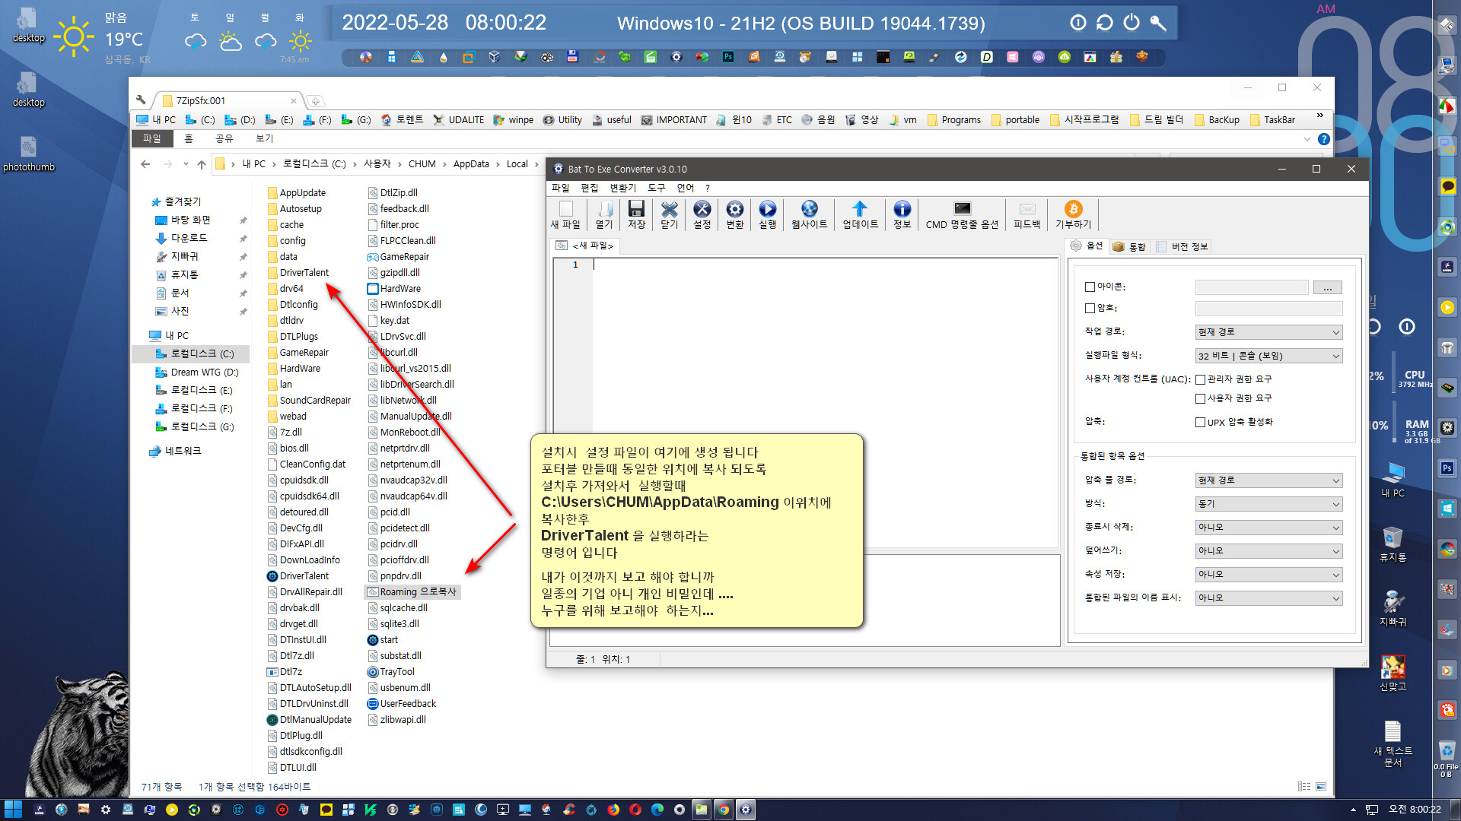Image resolution: width=1461 pixels, height=821 pixels.
Task: Click the 닫기 (Close) toolbar icon
Action: click(x=669, y=214)
